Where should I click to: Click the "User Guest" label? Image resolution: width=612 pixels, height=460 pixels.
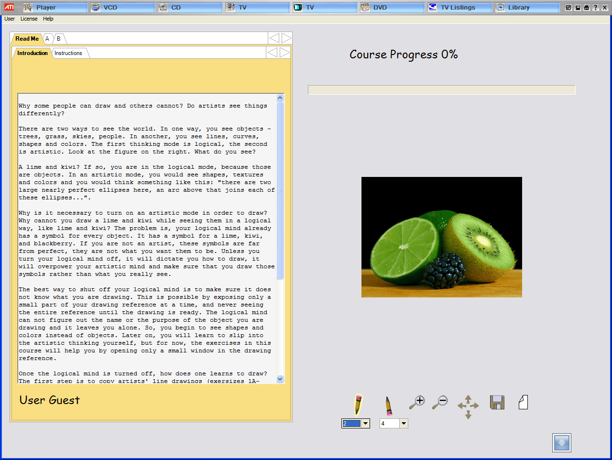click(x=50, y=400)
